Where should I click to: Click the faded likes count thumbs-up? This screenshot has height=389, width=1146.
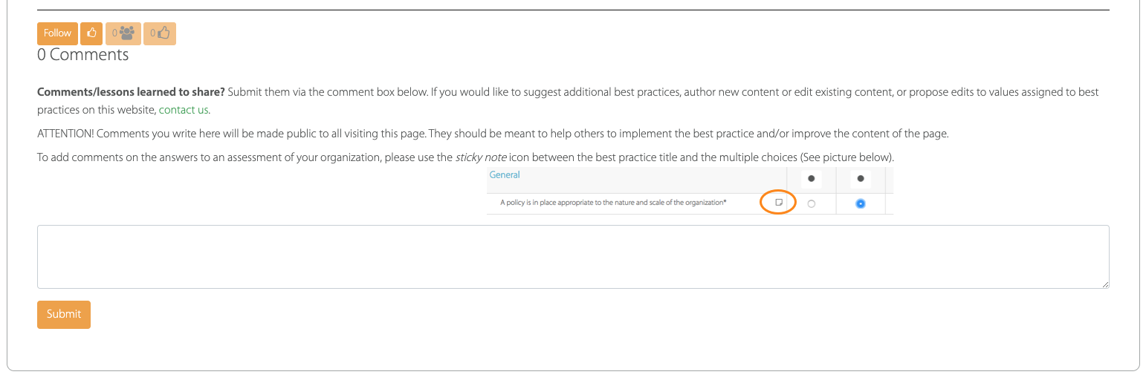(160, 33)
